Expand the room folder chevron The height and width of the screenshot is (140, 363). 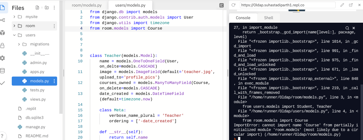(x=14, y=26)
